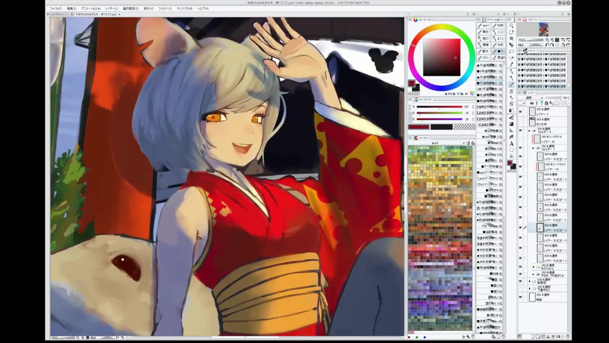The height and width of the screenshot is (343, 609).
Task: Select the Eyedropper tool
Action: coord(511,65)
